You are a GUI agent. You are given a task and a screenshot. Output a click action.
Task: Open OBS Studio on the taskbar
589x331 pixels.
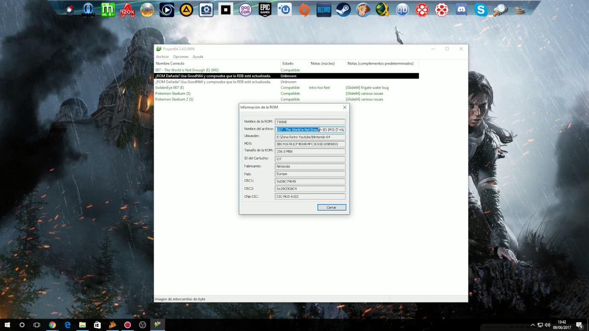143,325
